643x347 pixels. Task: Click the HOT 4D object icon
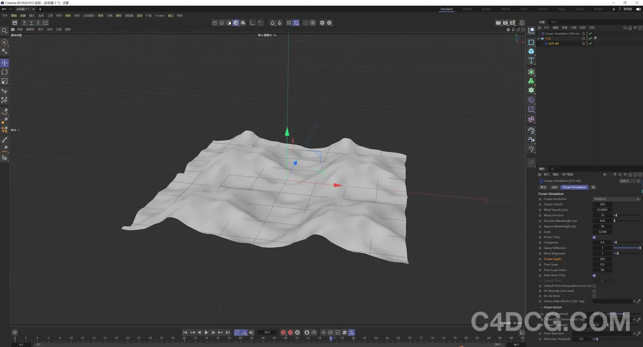(545, 43)
